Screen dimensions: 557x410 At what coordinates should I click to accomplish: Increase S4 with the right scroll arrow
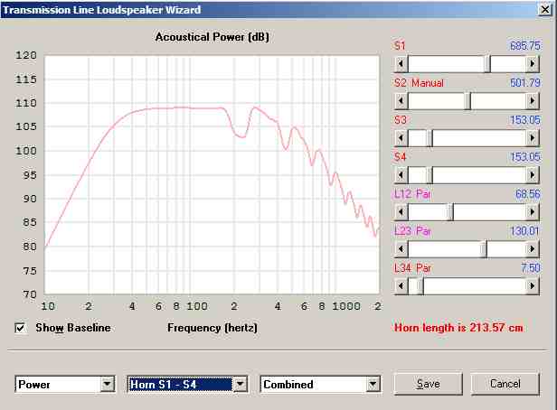pyautogui.click(x=532, y=175)
